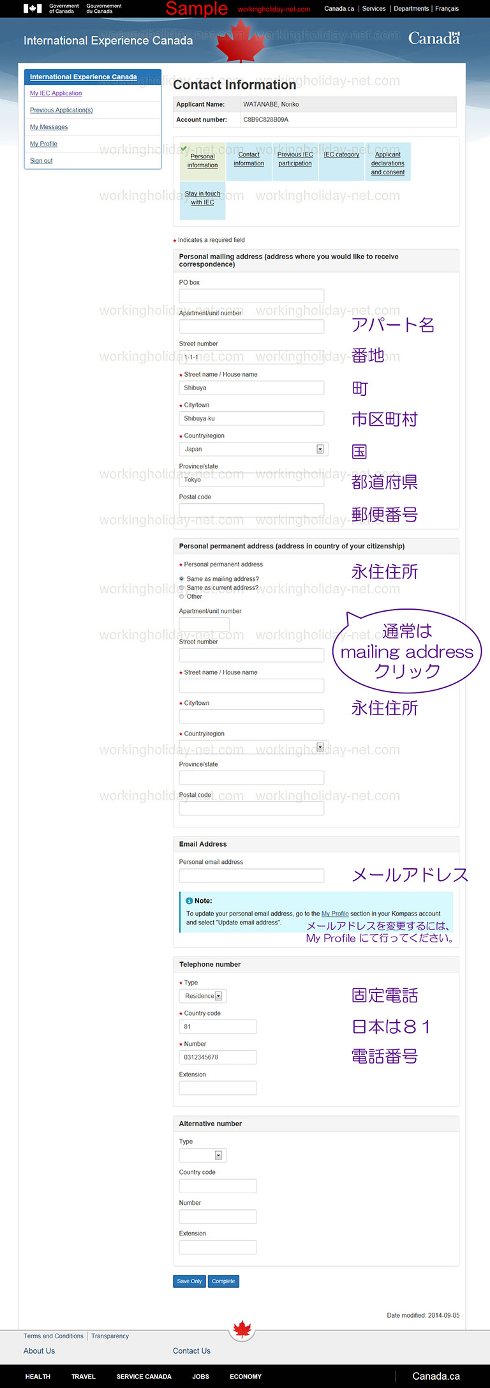The image size is (490, 1388).
Task: Click the Number field containing 0312345678
Action: click(x=218, y=1057)
